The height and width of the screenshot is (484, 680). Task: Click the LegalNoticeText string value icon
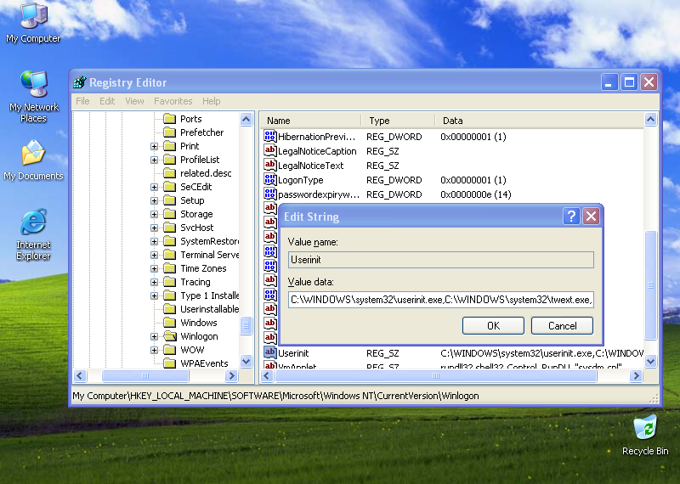tap(269, 165)
